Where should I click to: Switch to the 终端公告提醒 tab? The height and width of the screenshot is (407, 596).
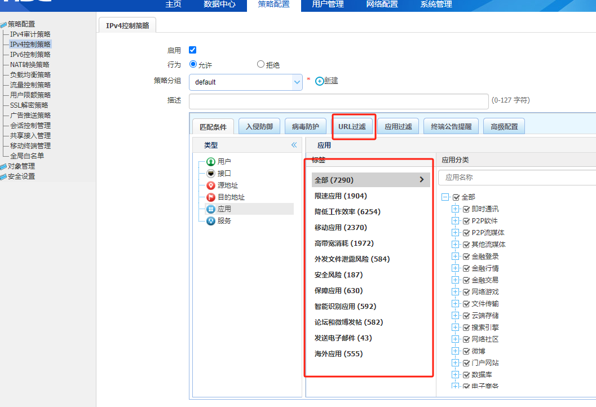(x=451, y=126)
